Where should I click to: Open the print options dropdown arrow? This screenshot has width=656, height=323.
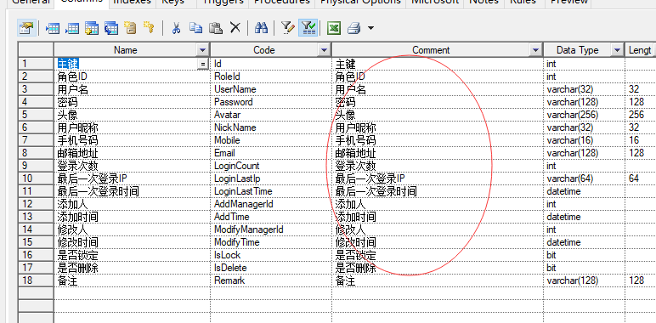point(370,28)
